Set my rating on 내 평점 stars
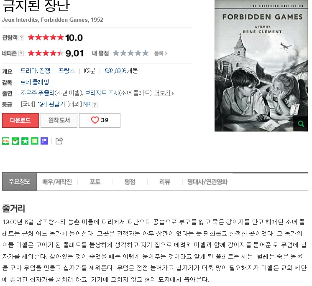This screenshot has height=286, width=312. [x=130, y=53]
